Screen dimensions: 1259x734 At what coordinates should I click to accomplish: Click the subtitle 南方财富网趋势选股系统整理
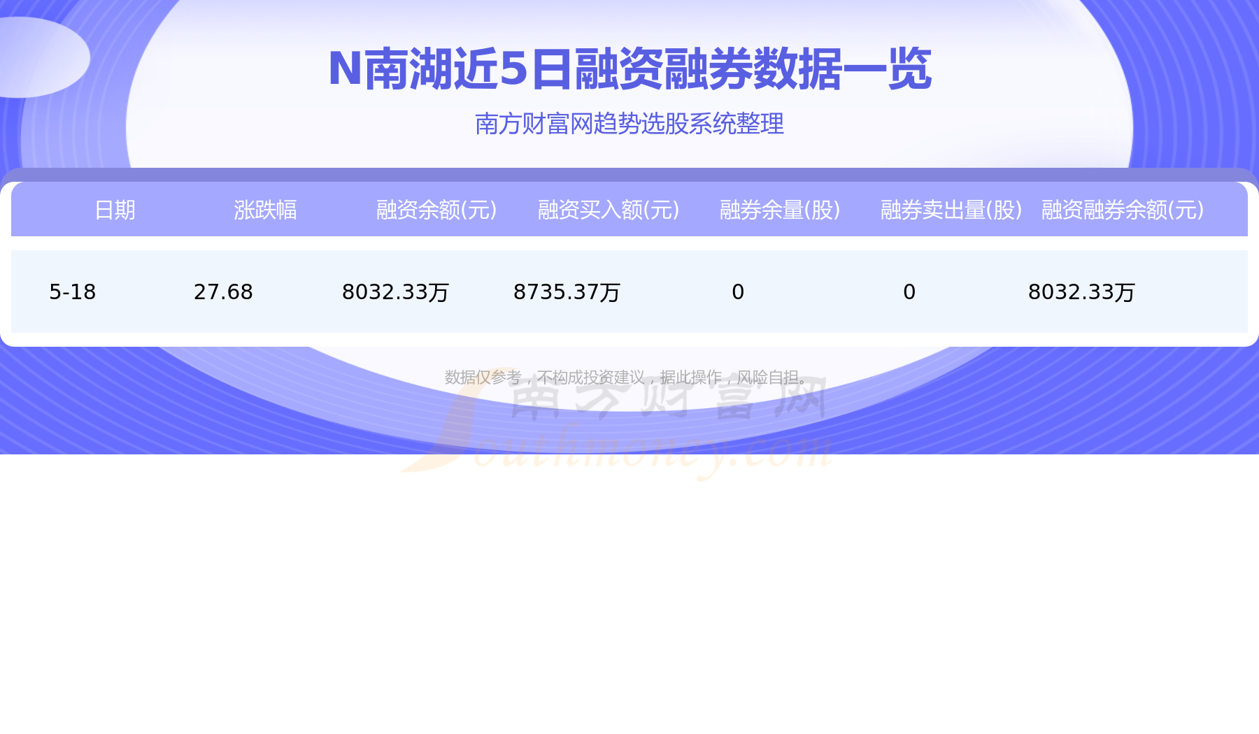click(629, 124)
